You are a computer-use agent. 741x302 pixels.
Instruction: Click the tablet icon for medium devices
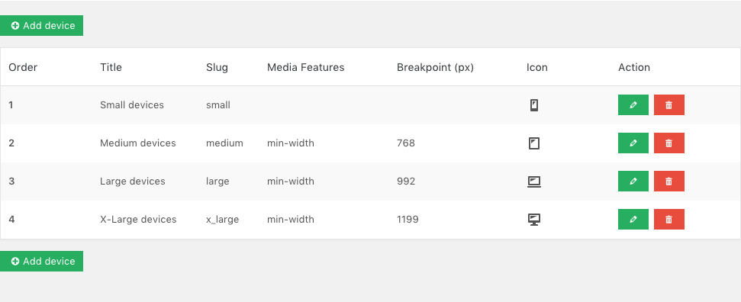tap(534, 143)
